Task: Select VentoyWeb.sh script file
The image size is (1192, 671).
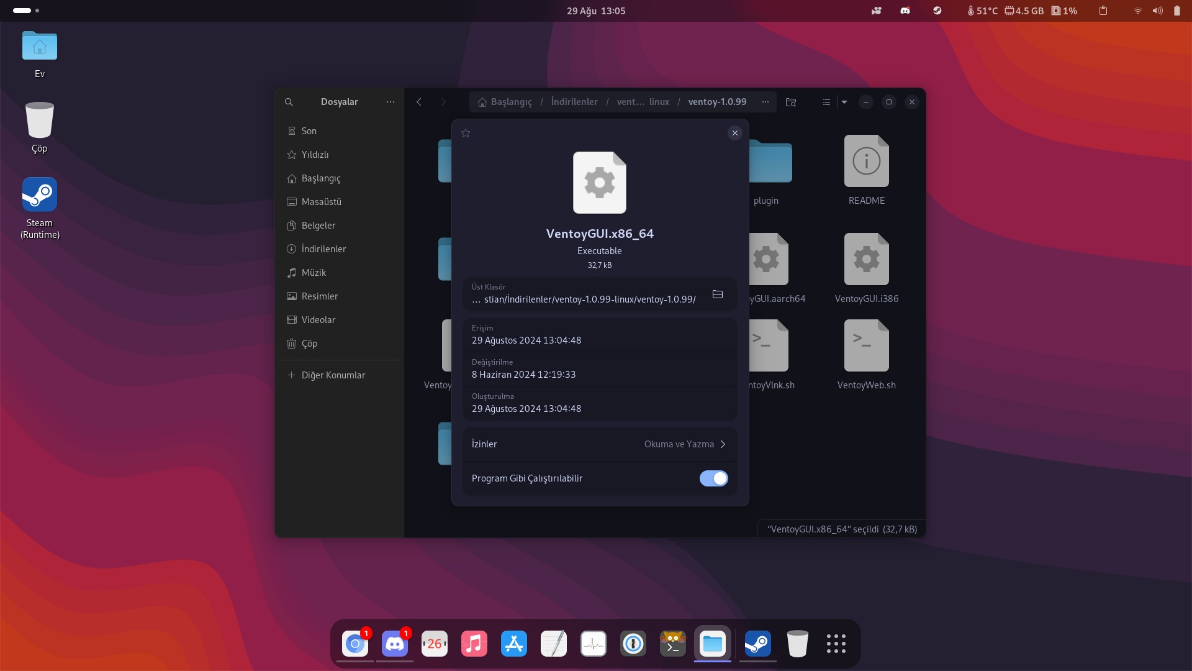Action: (x=866, y=347)
